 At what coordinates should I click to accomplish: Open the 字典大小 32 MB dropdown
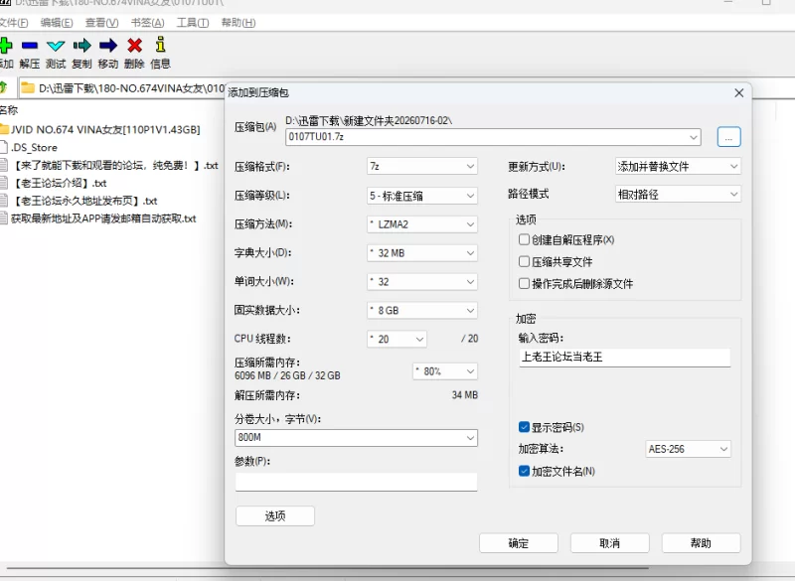(x=421, y=253)
